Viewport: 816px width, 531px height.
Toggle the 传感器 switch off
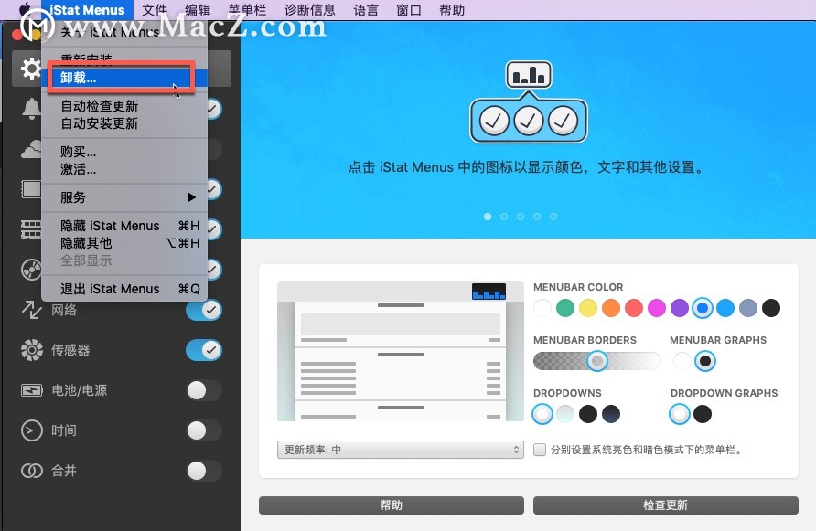tap(203, 350)
